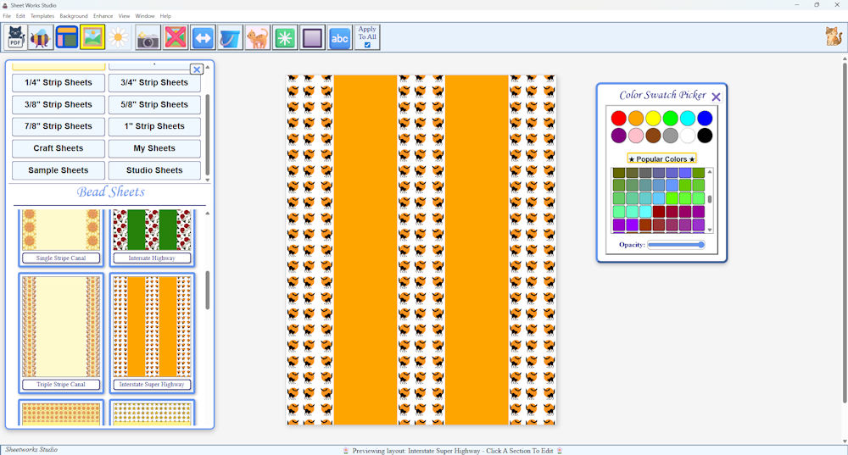Open the Edit menu
This screenshot has width=848, height=455.
[x=20, y=16]
